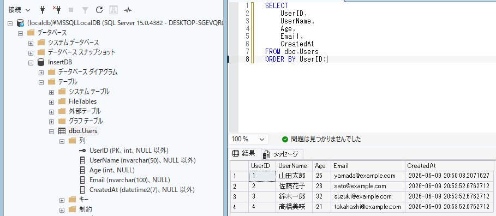The height and width of the screenshot is (216, 496).
Task: Expand the キー folder
Action: pyautogui.click(x=62, y=200)
